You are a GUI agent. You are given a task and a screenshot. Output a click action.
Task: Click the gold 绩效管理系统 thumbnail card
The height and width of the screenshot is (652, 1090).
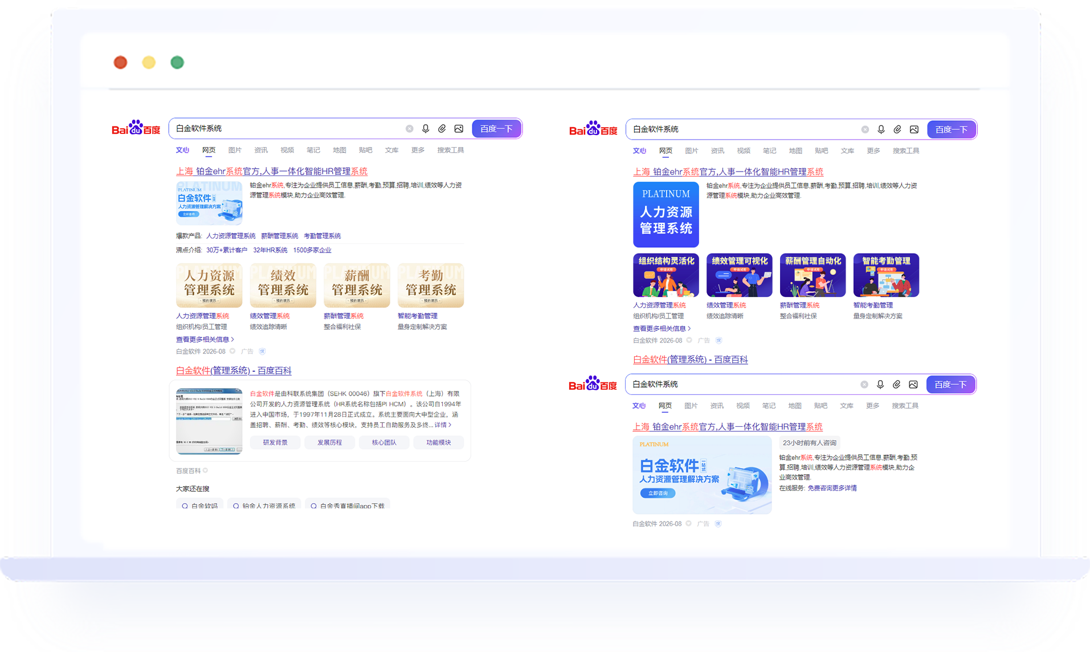[283, 286]
